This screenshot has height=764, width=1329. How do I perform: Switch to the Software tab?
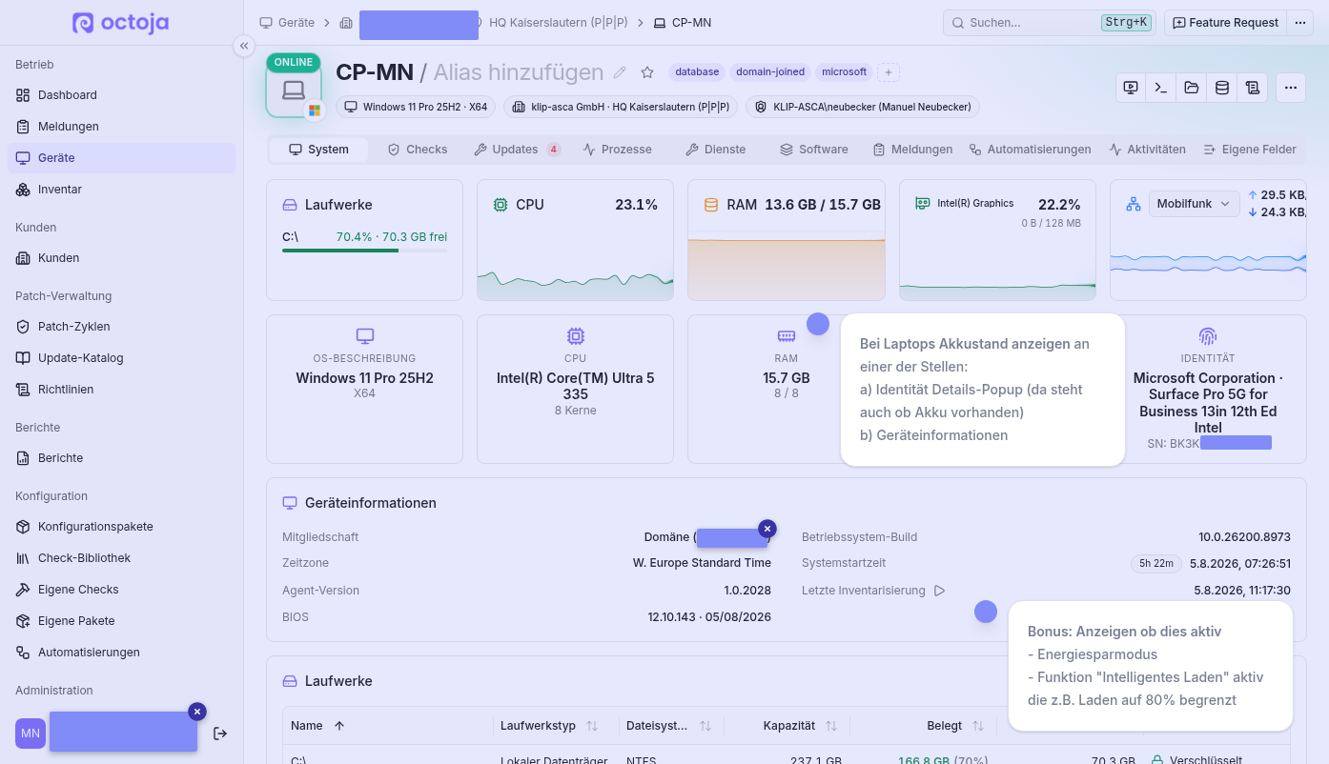click(814, 150)
